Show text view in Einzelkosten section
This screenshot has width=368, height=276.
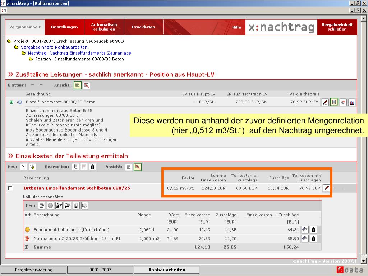pos(129,167)
